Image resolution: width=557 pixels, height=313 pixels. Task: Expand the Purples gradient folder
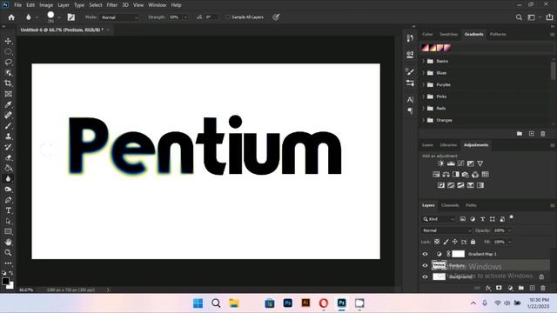424,84
